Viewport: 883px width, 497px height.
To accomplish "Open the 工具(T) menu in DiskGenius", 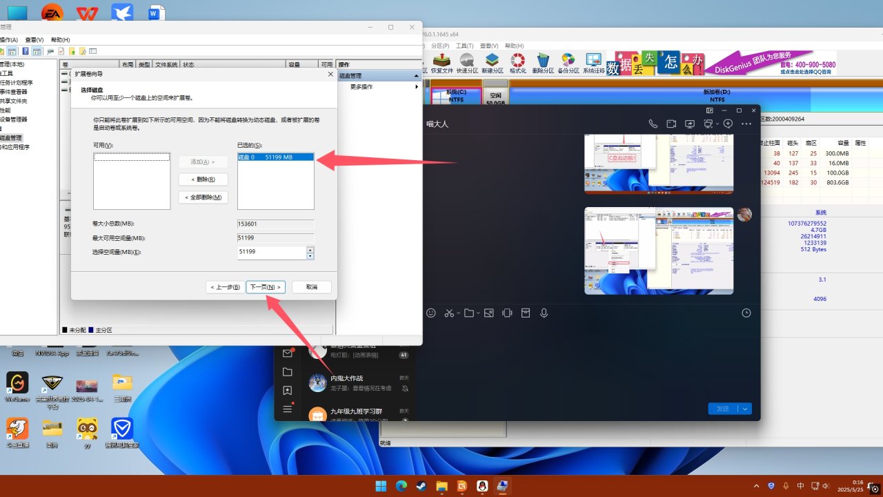I will click(x=464, y=46).
